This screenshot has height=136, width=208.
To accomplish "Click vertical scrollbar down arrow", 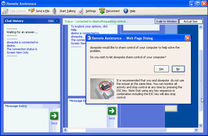I will click(200, 126).
